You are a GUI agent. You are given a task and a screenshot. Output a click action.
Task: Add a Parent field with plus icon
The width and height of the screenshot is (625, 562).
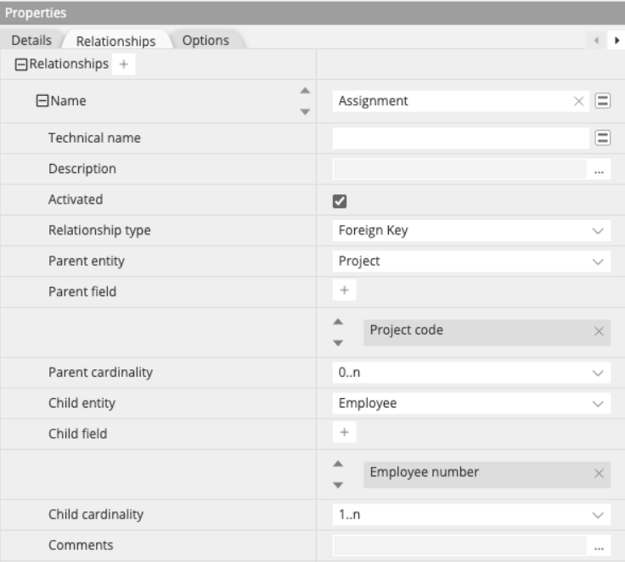(344, 291)
